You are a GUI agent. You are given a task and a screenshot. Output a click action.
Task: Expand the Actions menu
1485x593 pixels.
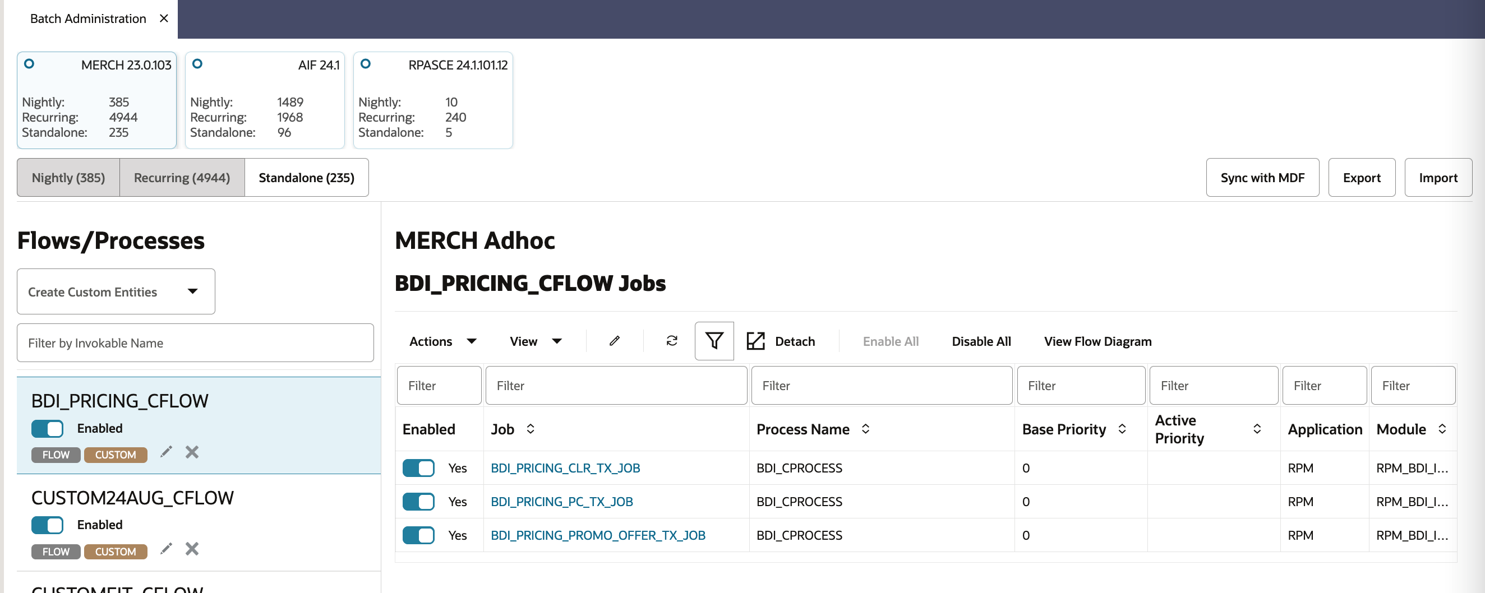click(442, 341)
